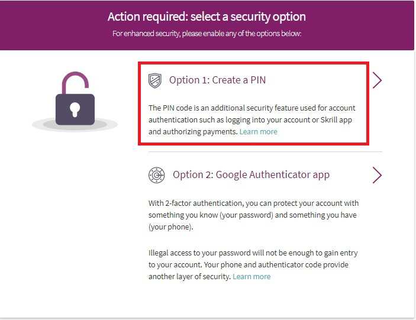Open 'Learn more' link under Google Authenticator text

251,276
